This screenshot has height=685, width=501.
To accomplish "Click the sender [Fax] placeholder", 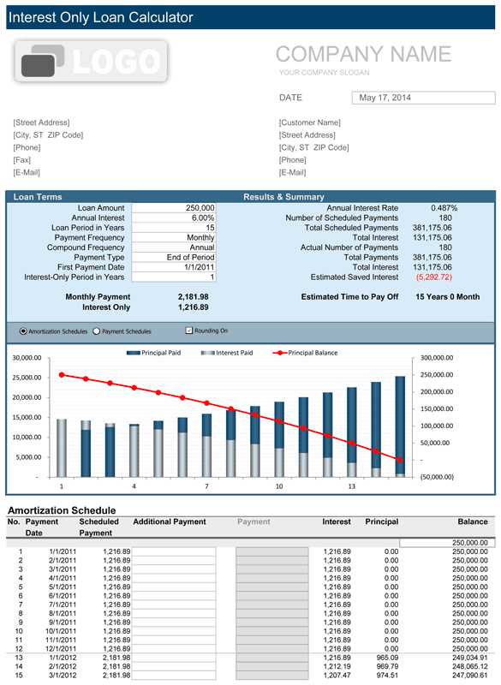I will 22,160.
